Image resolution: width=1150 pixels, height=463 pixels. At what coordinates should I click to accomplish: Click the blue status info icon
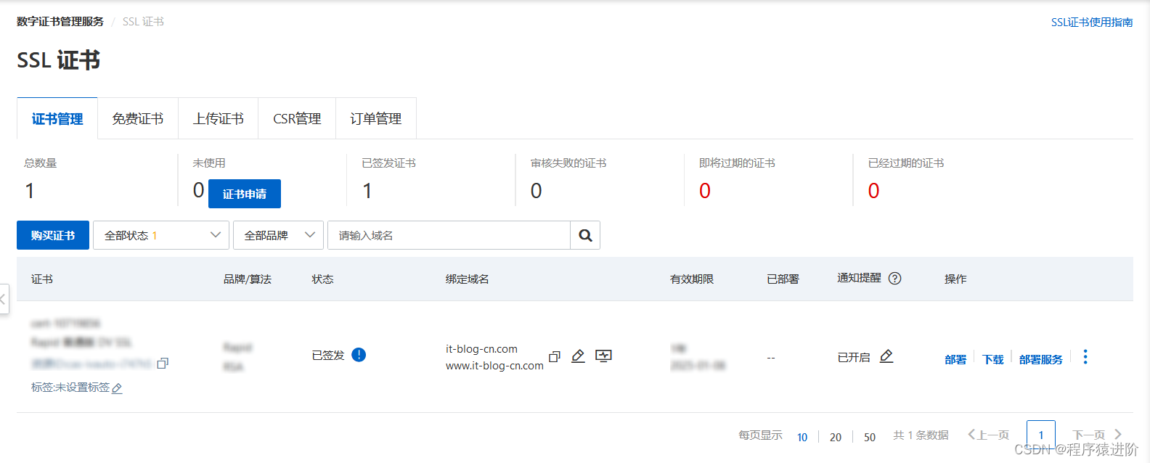click(x=359, y=355)
